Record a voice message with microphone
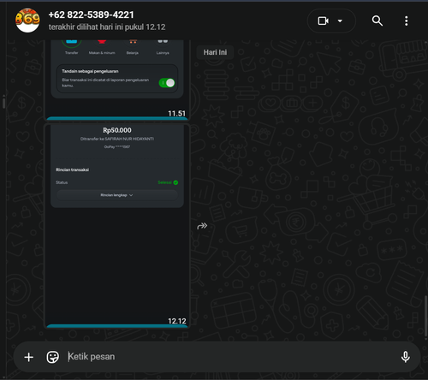 (x=405, y=357)
